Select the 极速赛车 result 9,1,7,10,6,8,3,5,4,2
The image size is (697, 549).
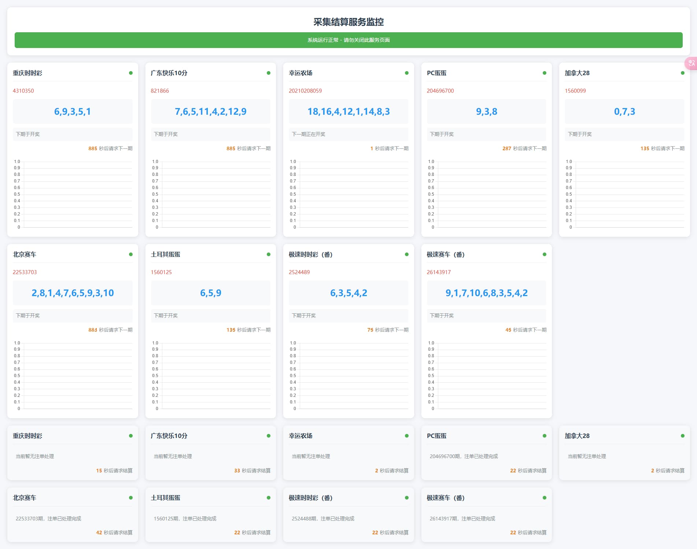486,293
